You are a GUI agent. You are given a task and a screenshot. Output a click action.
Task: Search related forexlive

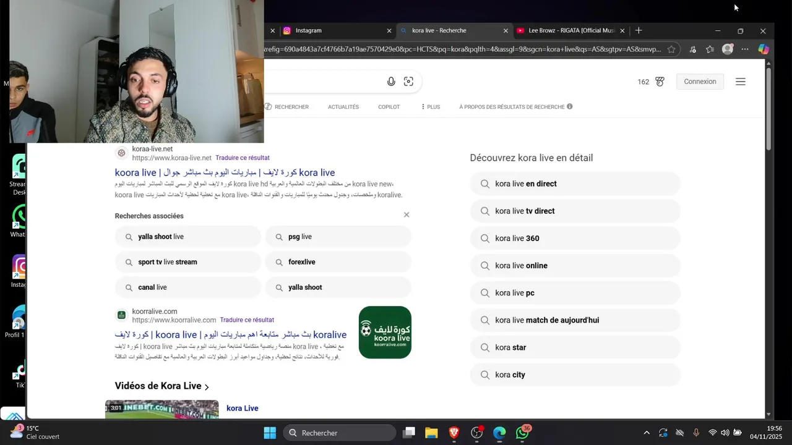338,262
